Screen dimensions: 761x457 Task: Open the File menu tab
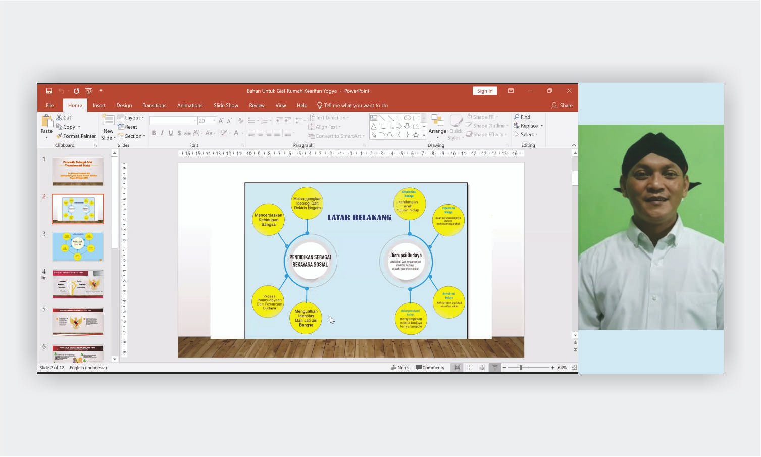pos(50,105)
